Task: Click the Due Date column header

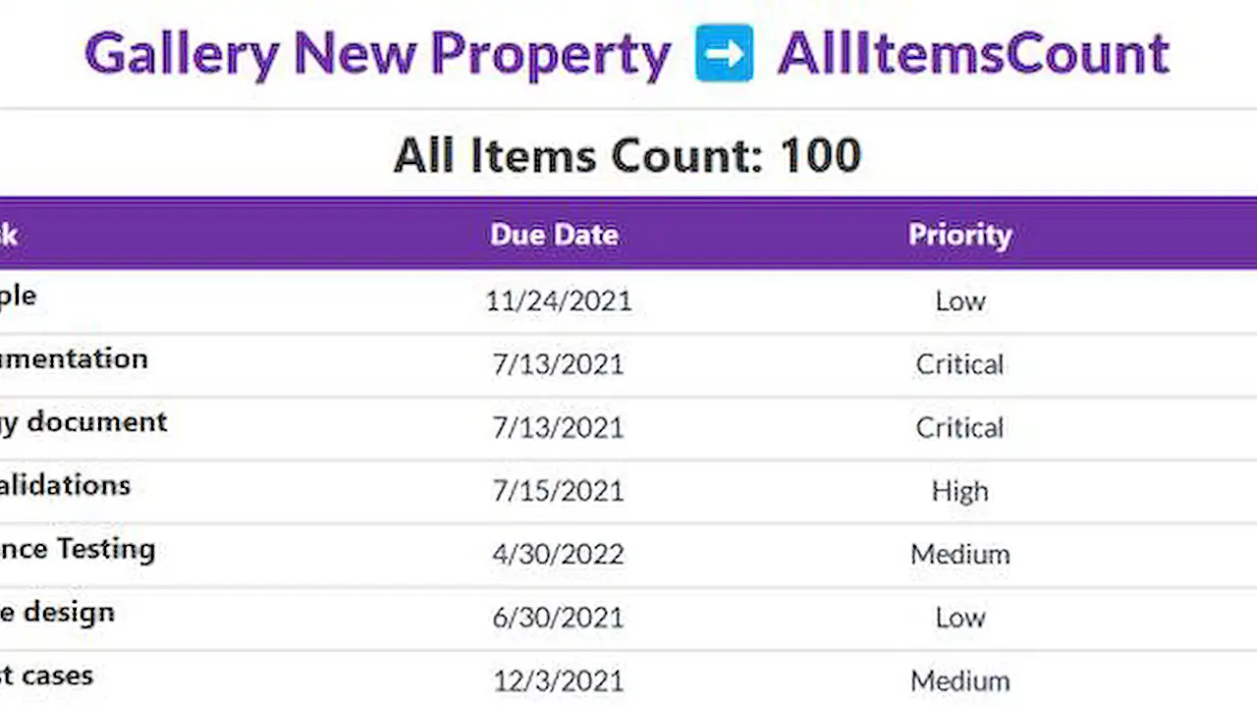Action: point(554,235)
